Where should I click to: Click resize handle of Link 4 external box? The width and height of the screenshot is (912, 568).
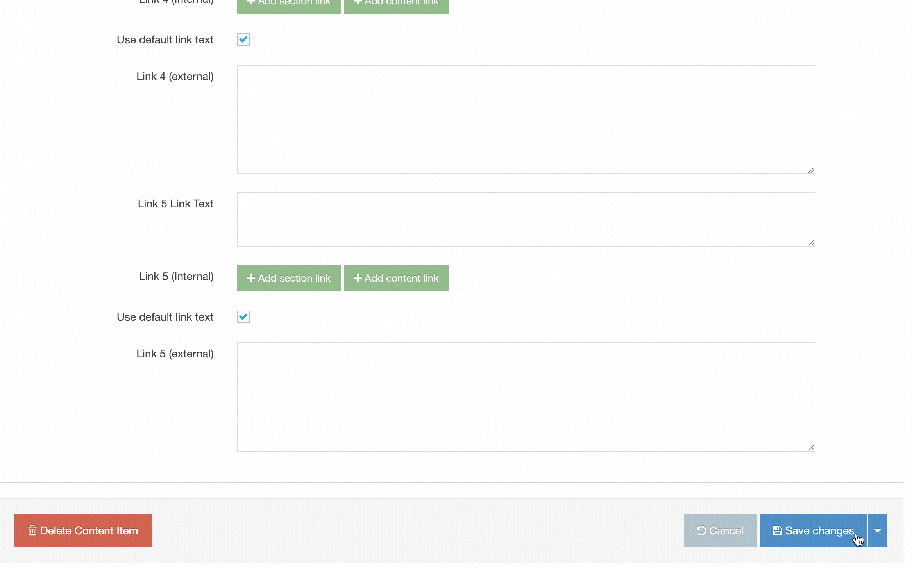point(811,170)
